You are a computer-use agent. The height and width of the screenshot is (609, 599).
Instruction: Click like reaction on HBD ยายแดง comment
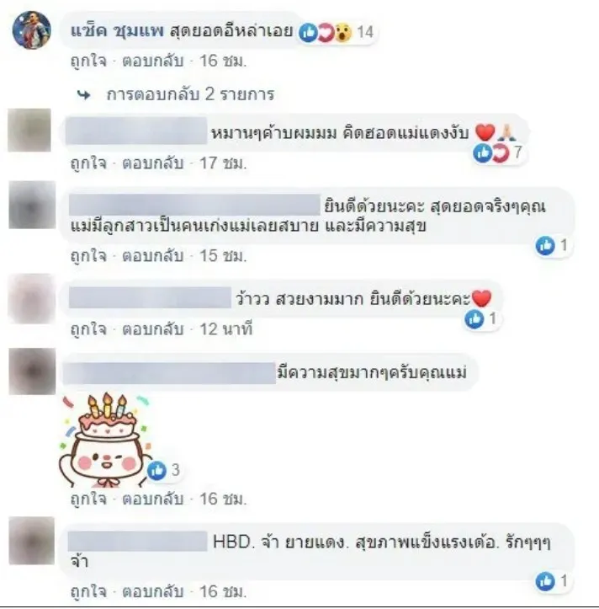coord(545,581)
